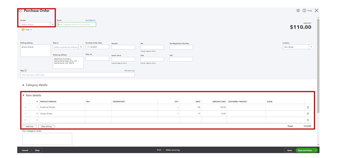This screenshot has width=352, height=158.
Task: Click the Cc/Bcc link
Action: click(x=91, y=20)
